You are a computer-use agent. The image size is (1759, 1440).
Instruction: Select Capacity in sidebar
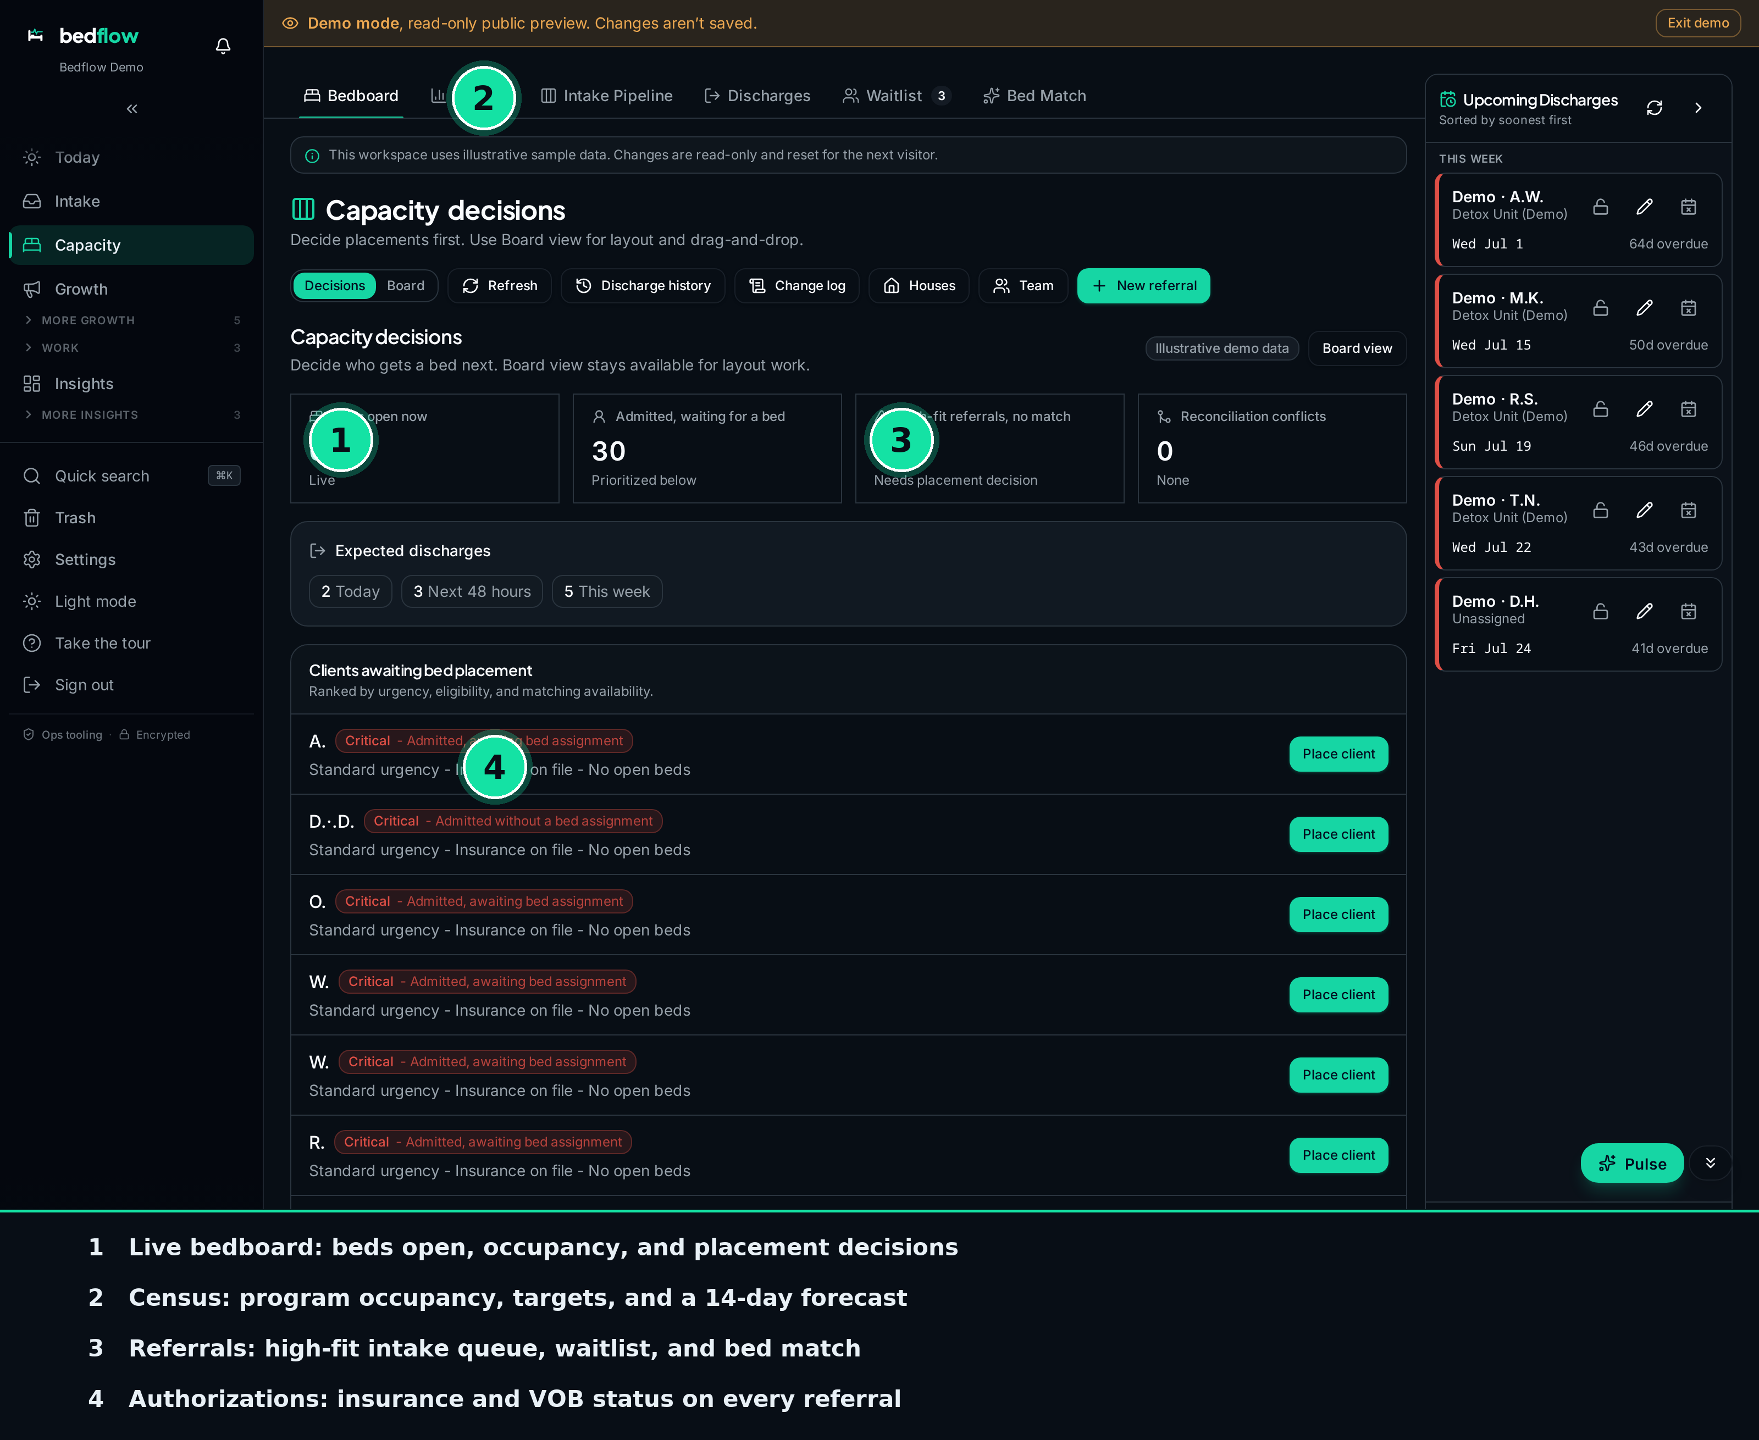point(131,246)
